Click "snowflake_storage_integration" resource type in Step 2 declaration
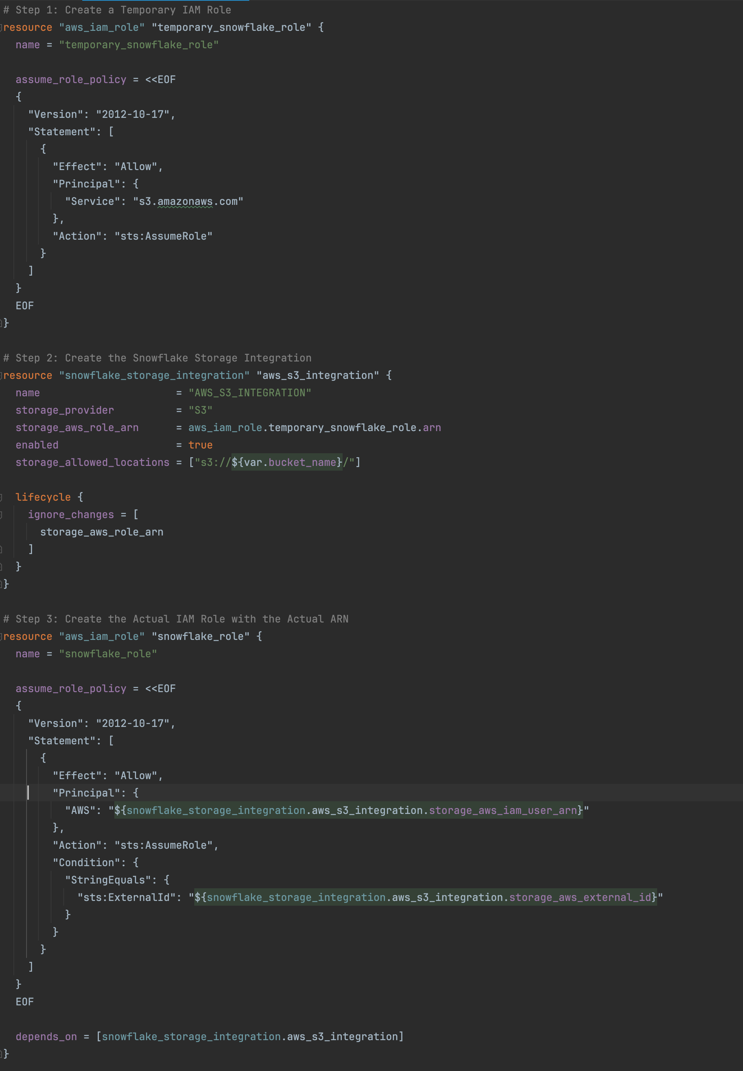 click(x=154, y=375)
